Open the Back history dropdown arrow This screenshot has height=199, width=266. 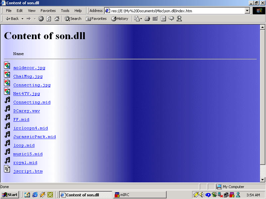[23, 19]
